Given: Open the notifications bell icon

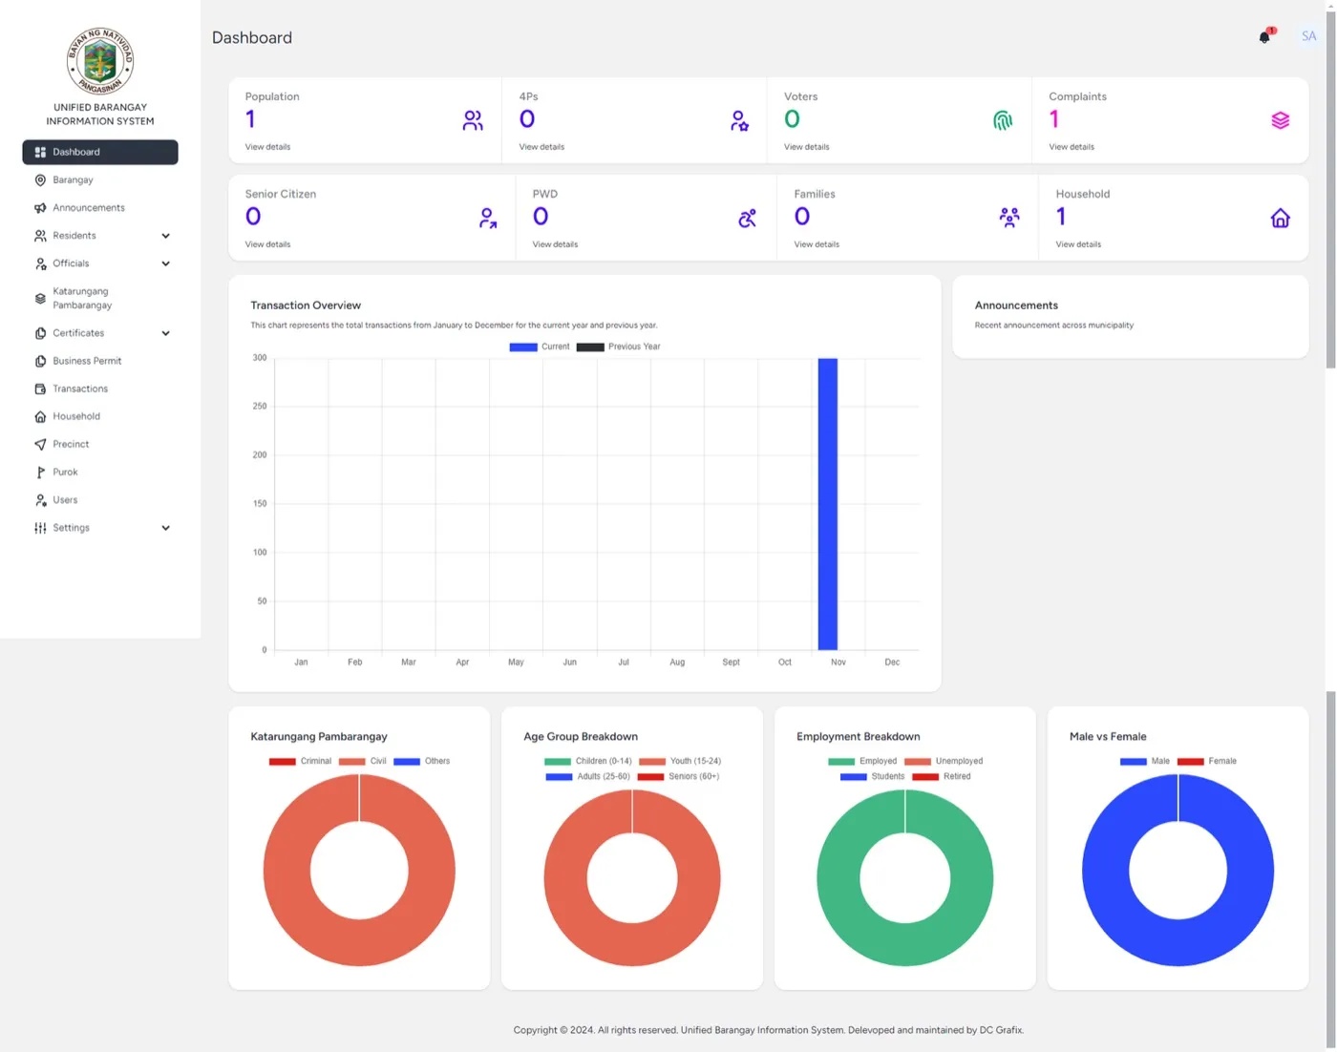Looking at the screenshot, I should coord(1264,37).
